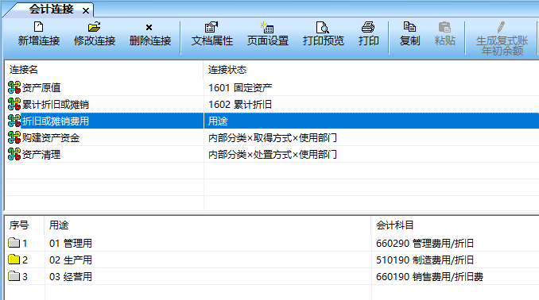The width and height of the screenshot is (539, 300).
Task: Click the link icon beside 折旧或摊销费用
Action: [14, 121]
